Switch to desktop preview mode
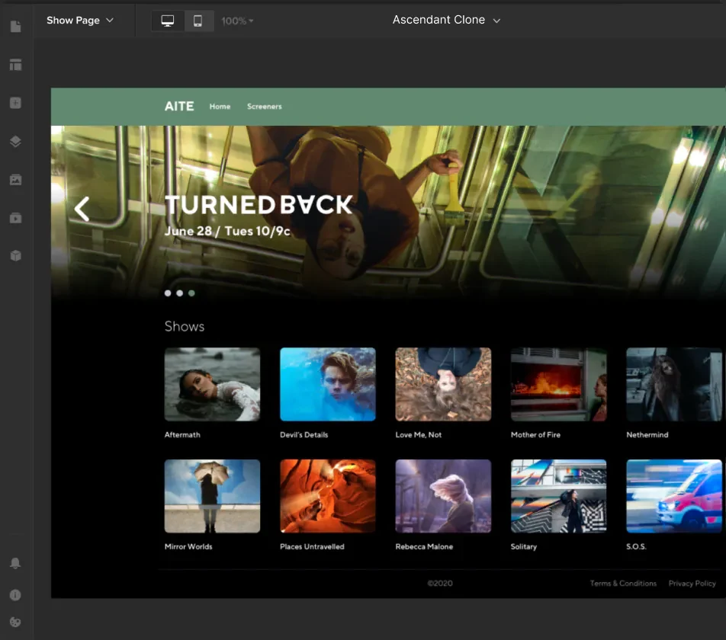The width and height of the screenshot is (726, 640). click(168, 21)
